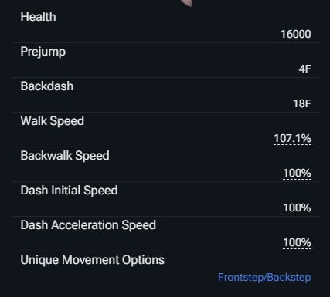Click the Backwalk Speed 100% value
330x297 pixels.
pyautogui.click(x=297, y=174)
